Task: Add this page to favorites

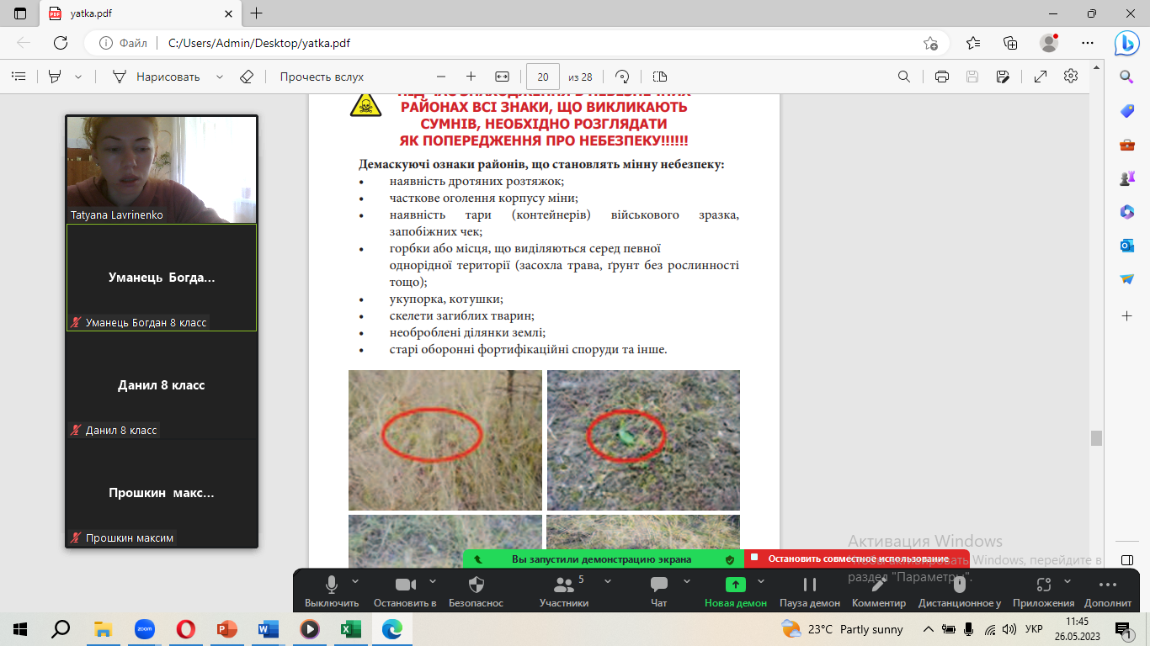Action: tap(930, 43)
